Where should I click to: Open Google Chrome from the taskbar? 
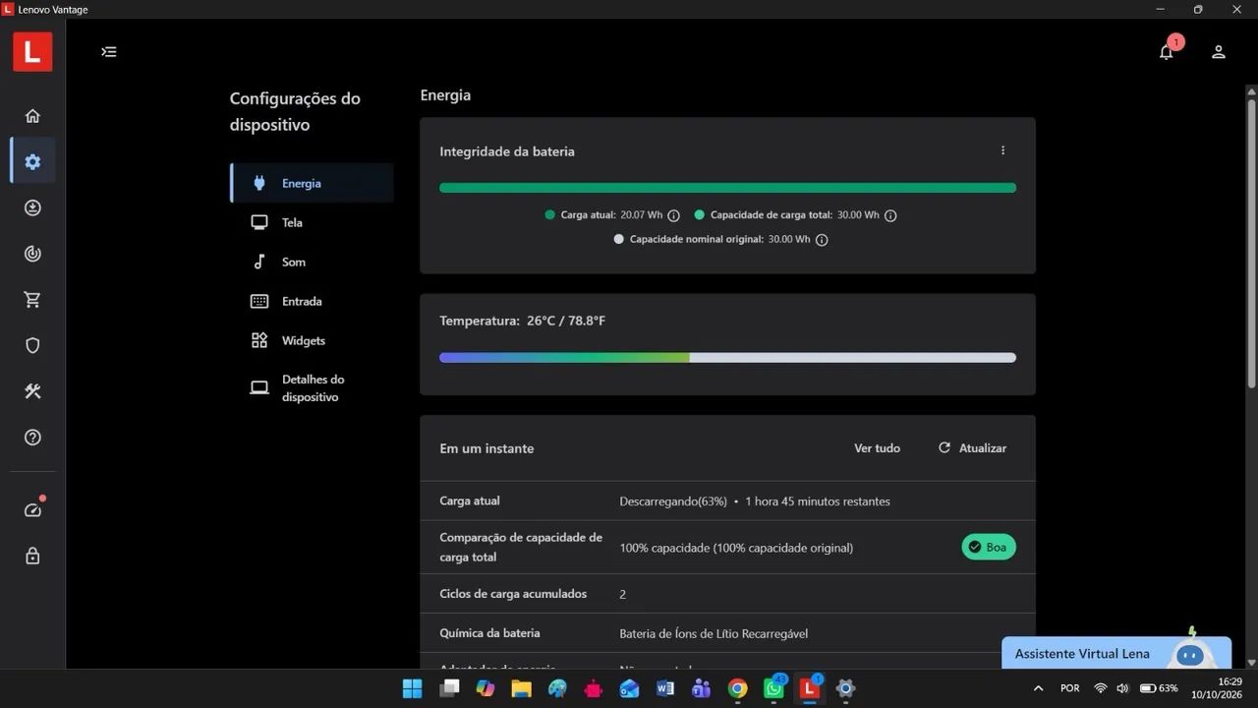coord(737,688)
